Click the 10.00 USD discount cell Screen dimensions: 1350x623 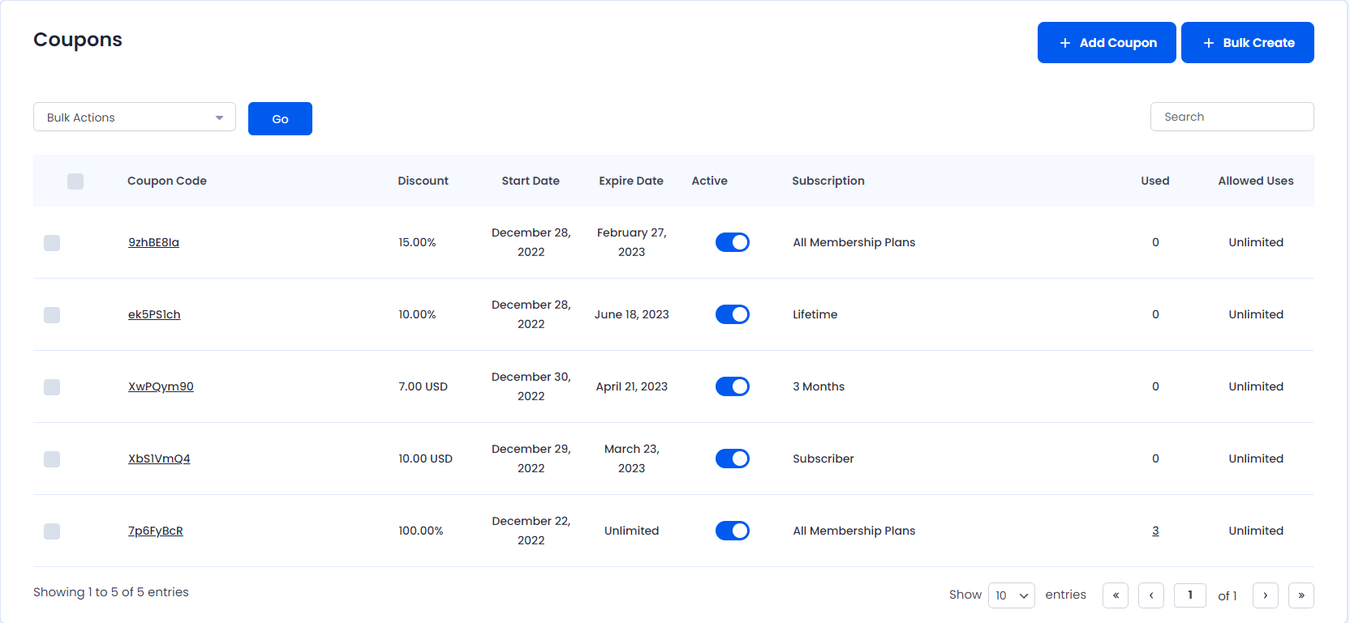[425, 459]
